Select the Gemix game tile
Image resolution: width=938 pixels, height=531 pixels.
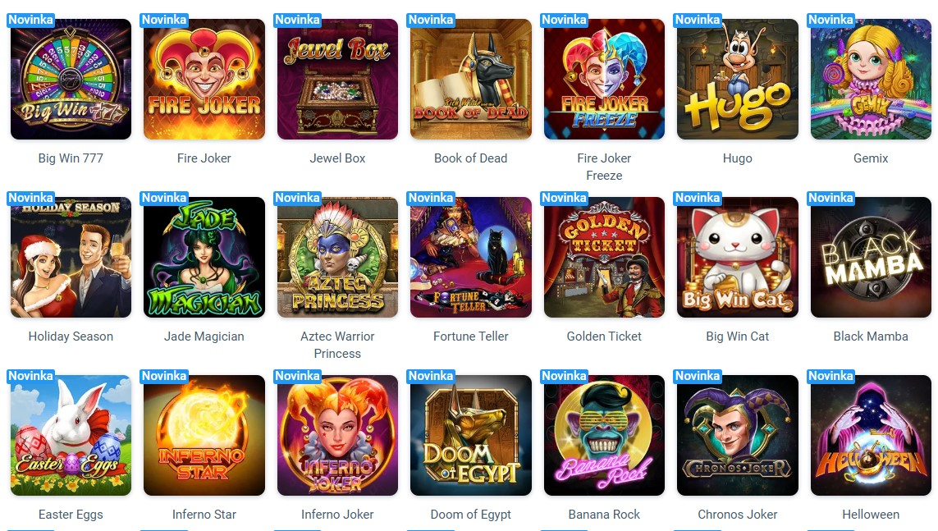(871, 79)
